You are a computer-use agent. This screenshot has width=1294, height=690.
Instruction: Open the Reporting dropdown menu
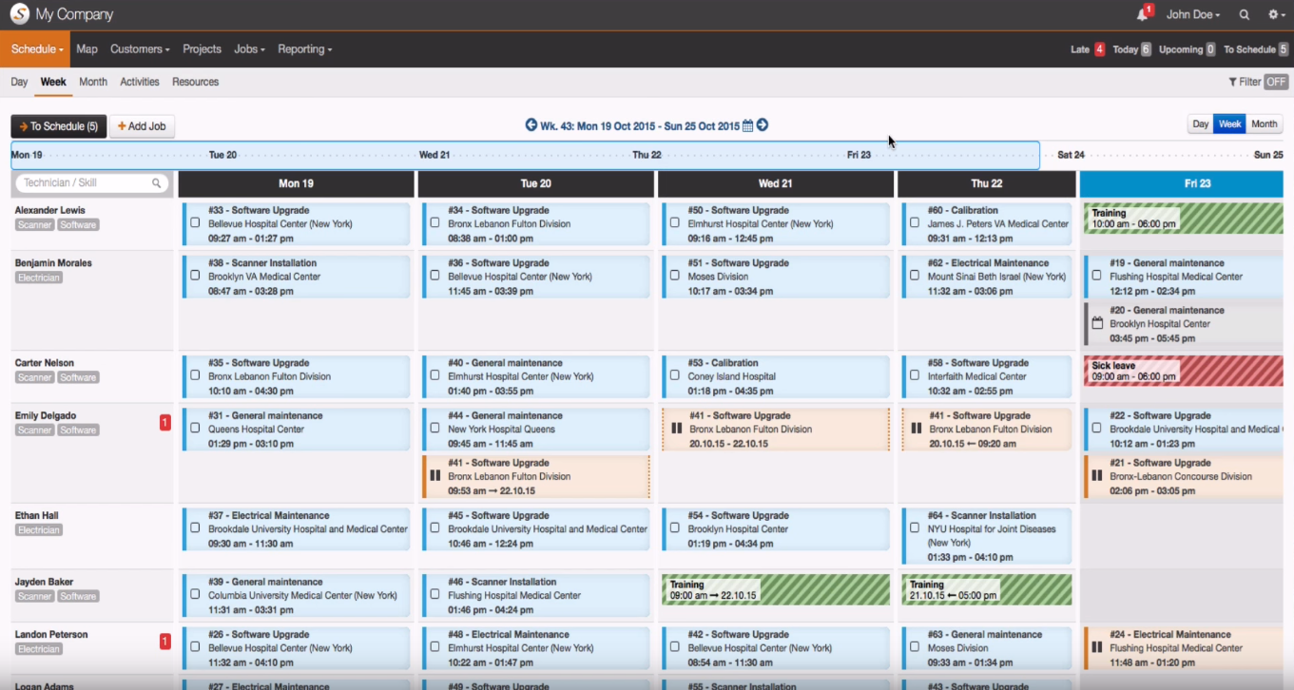(303, 48)
